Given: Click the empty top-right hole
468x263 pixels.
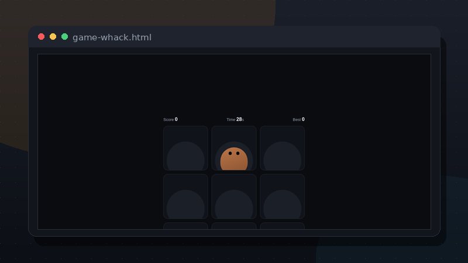Looking at the screenshot, I should click(x=282, y=148).
